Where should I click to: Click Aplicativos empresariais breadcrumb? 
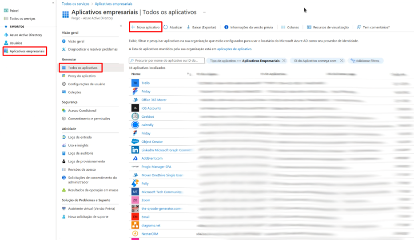tap(114, 4)
